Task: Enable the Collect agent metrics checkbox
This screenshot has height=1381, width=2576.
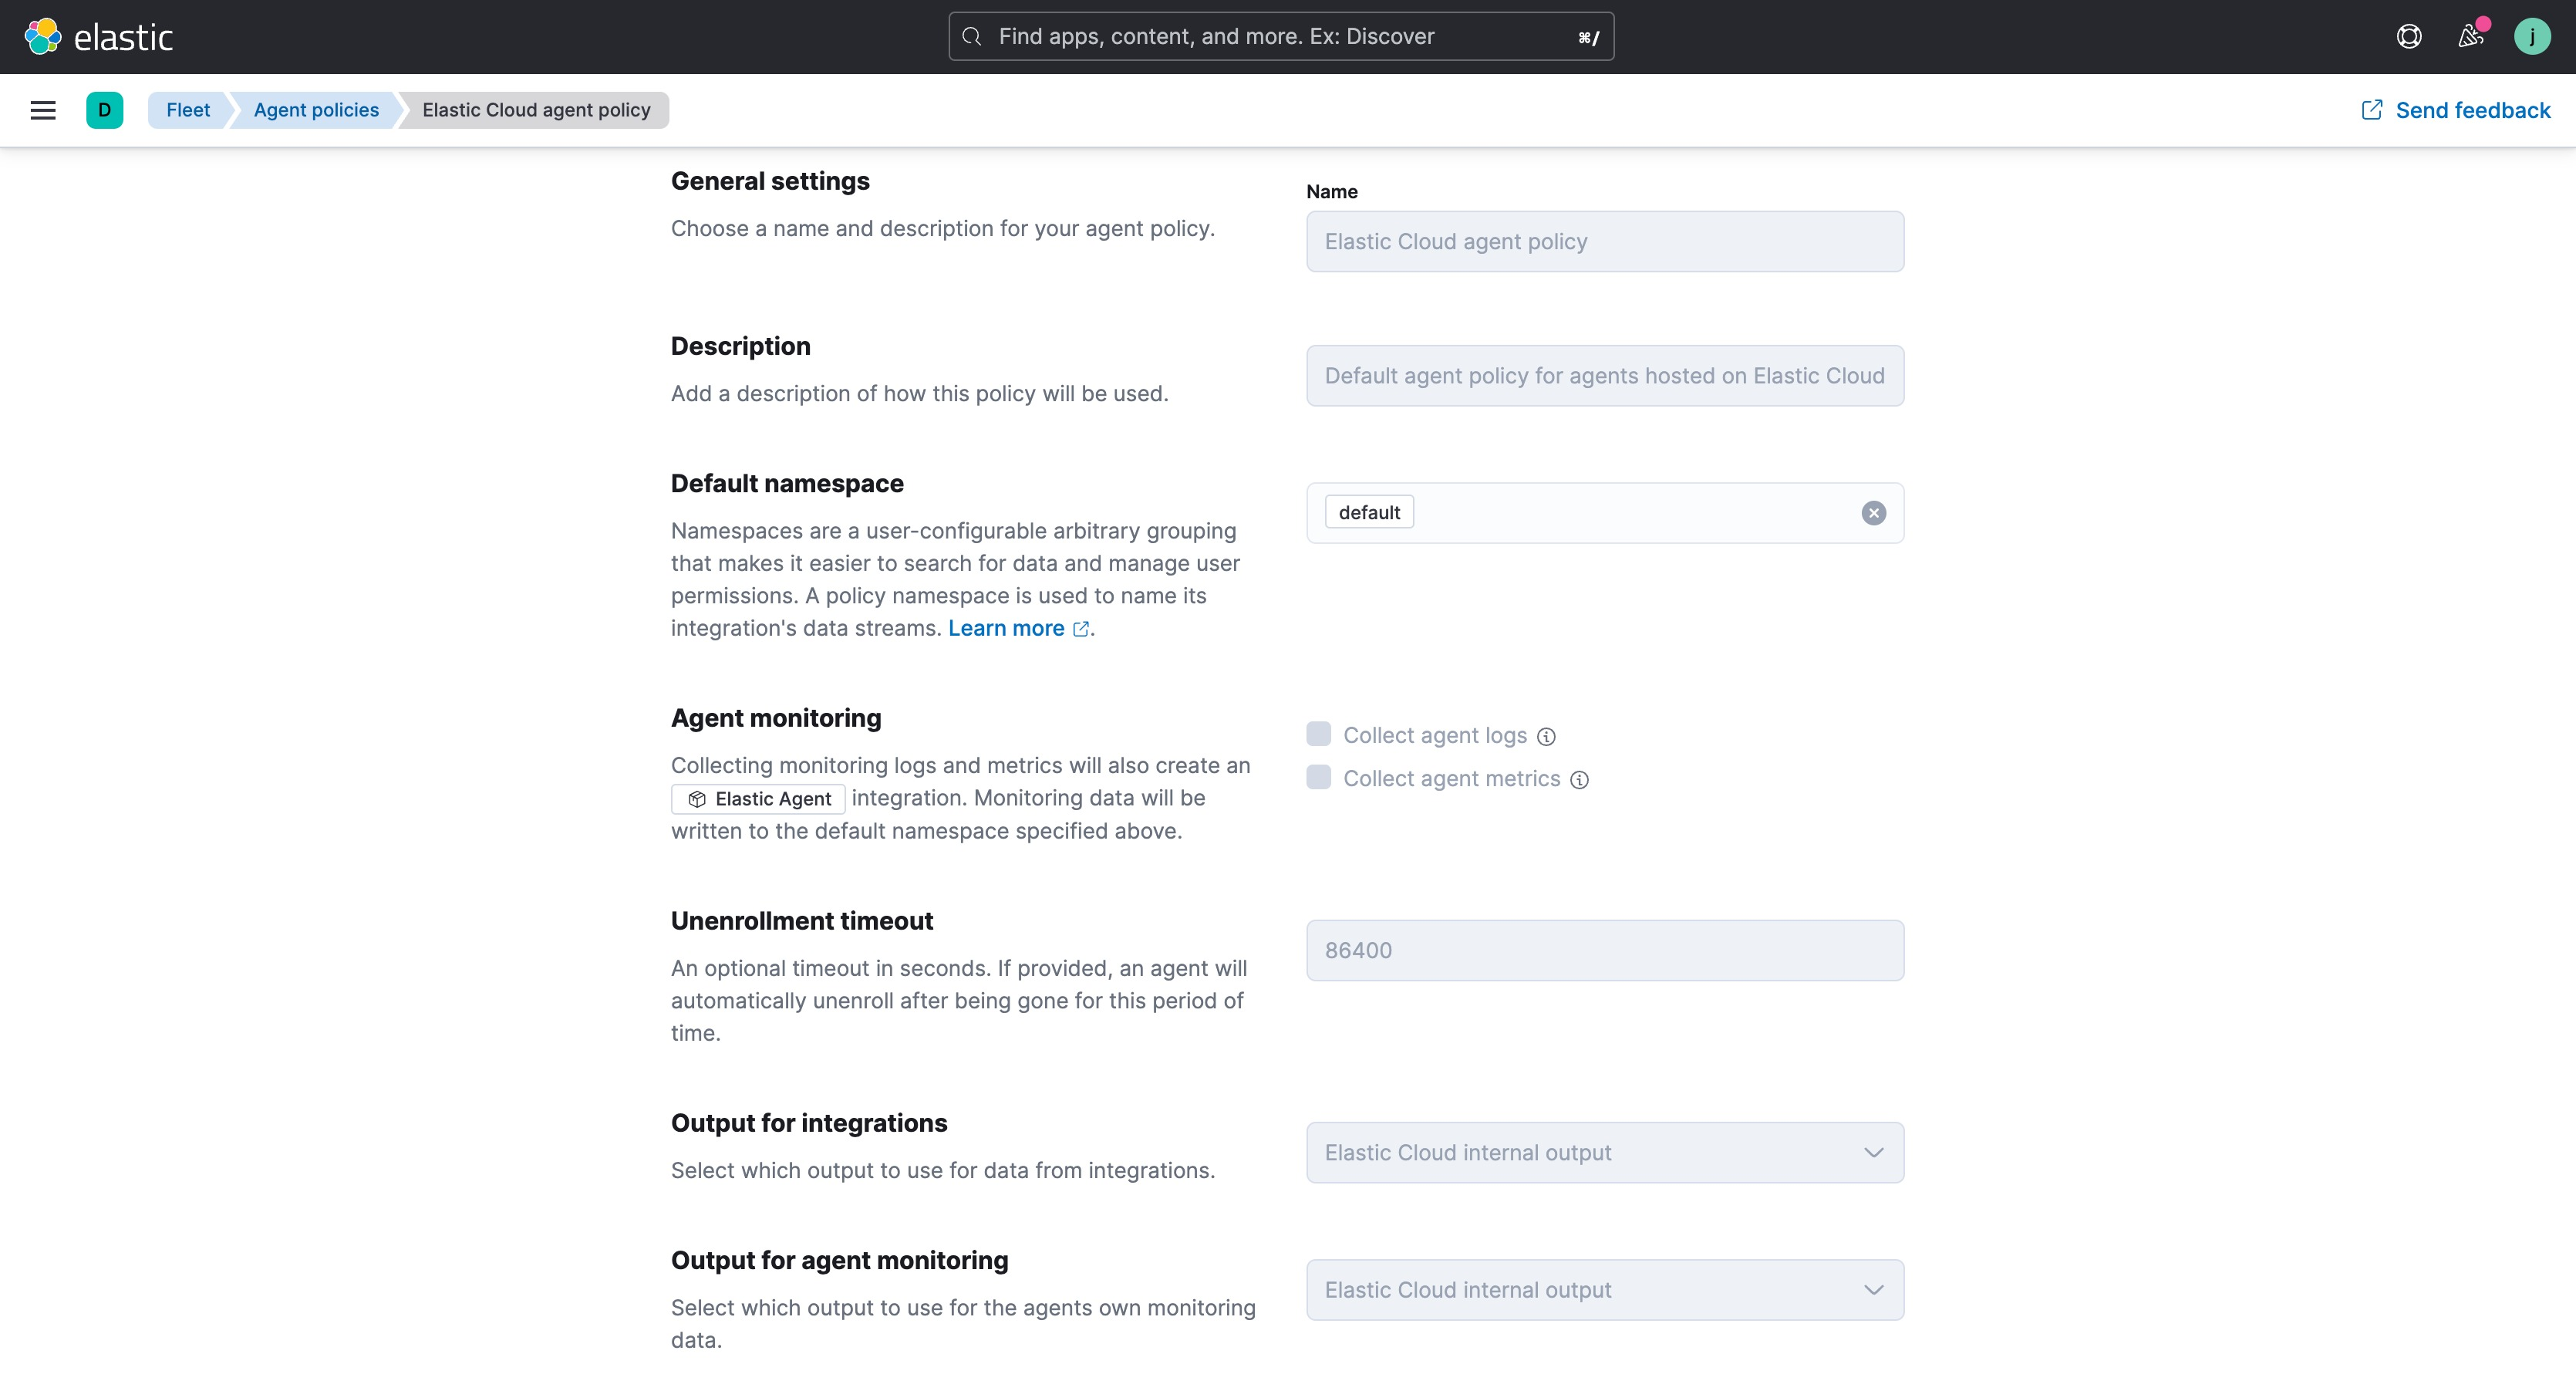Action: (1318, 777)
